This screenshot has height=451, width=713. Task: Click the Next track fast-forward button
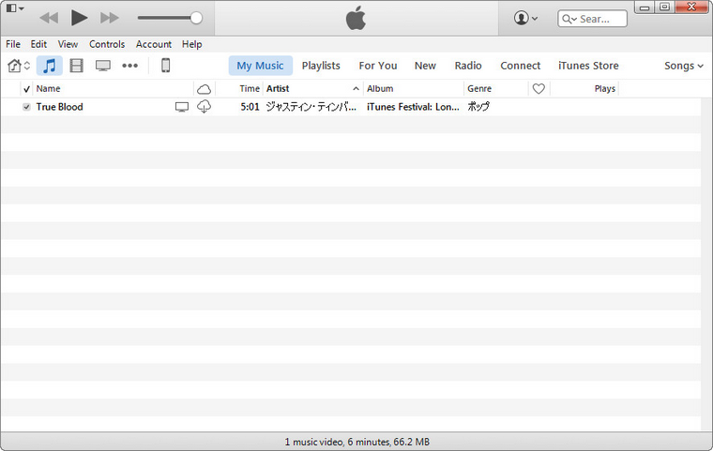pos(110,18)
